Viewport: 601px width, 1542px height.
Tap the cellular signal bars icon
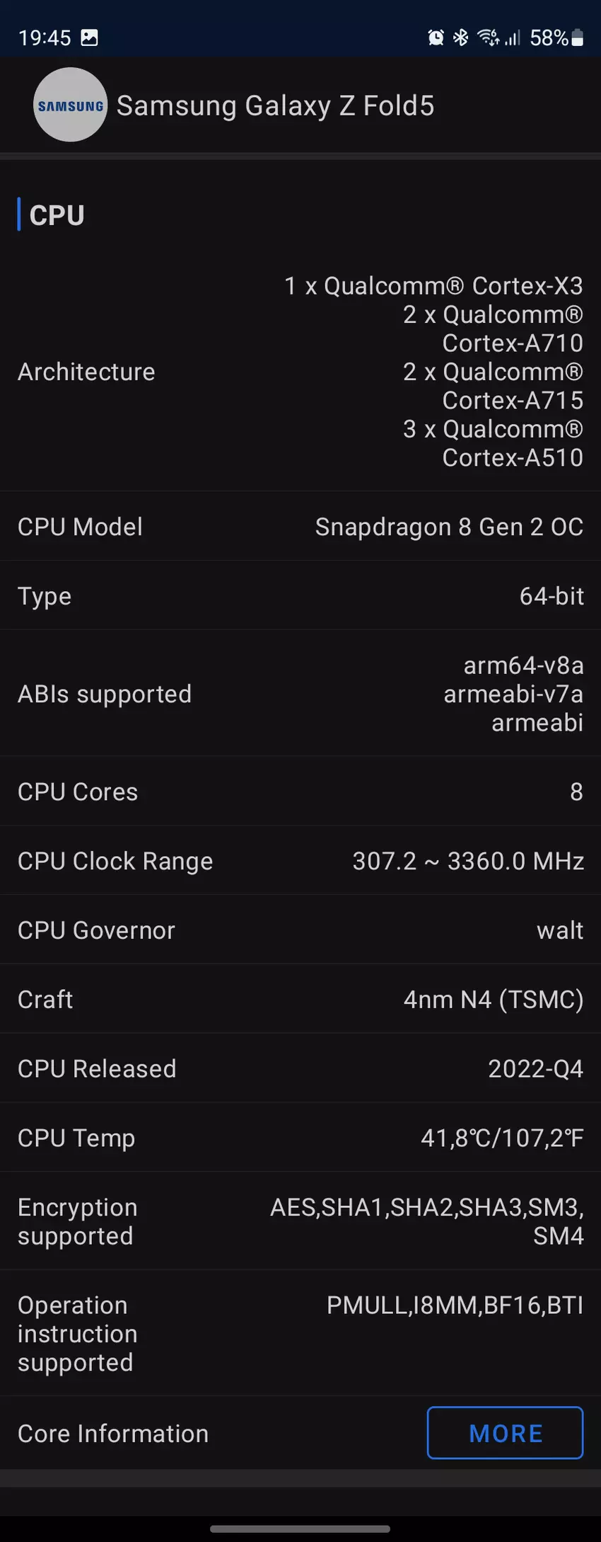coord(513,38)
